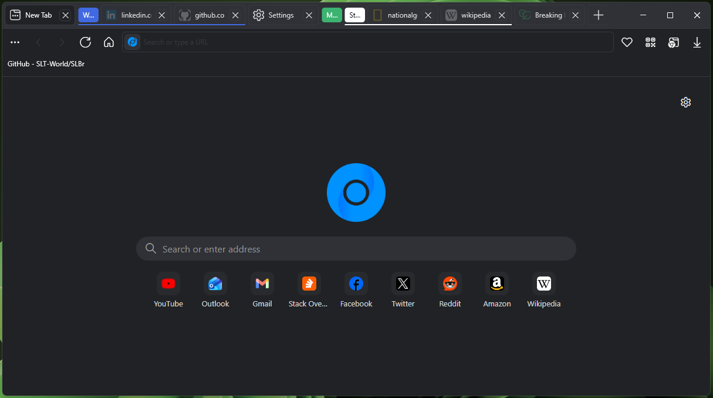Click the large blue browser logo
Image resolution: width=713 pixels, height=398 pixels.
(356, 193)
